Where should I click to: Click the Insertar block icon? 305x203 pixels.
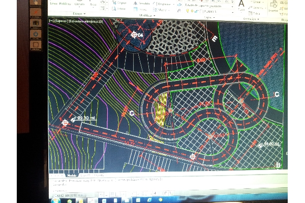pos(273,5)
